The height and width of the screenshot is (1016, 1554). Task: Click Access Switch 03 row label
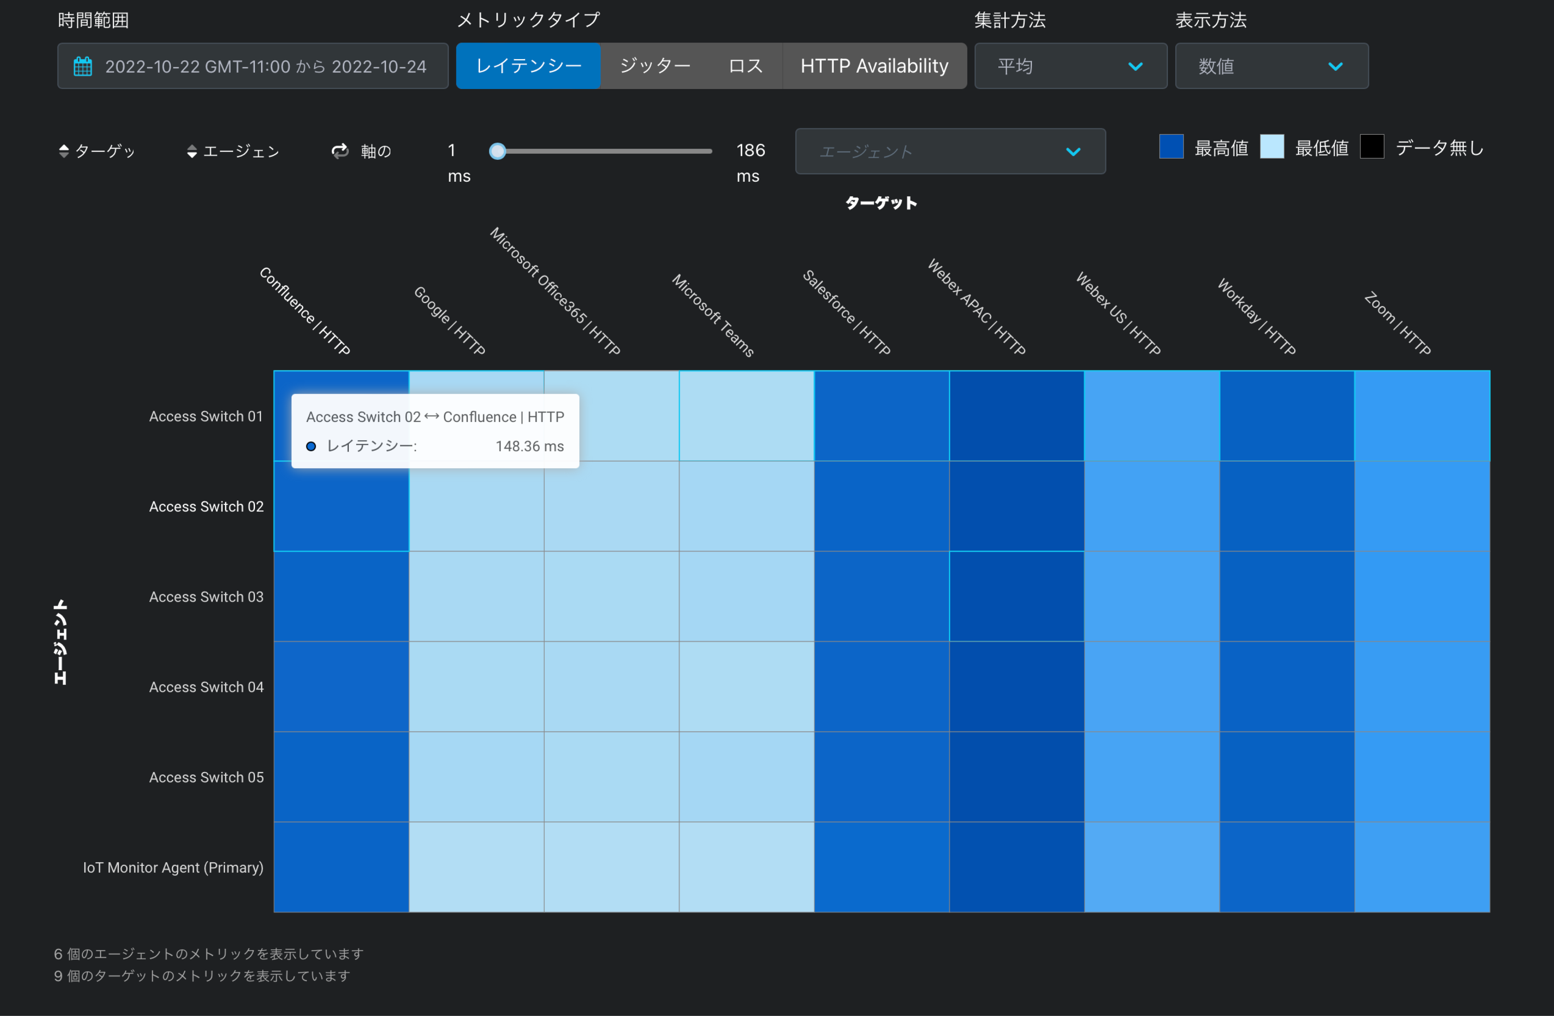point(206,596)
